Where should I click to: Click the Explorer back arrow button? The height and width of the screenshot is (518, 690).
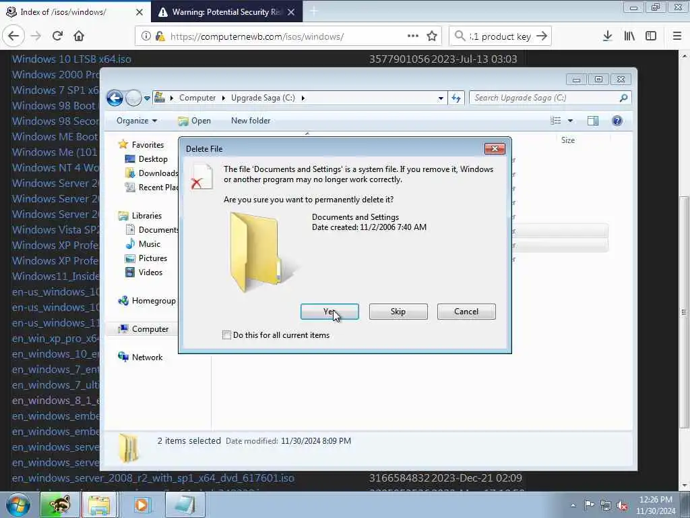tap(115, 98)
